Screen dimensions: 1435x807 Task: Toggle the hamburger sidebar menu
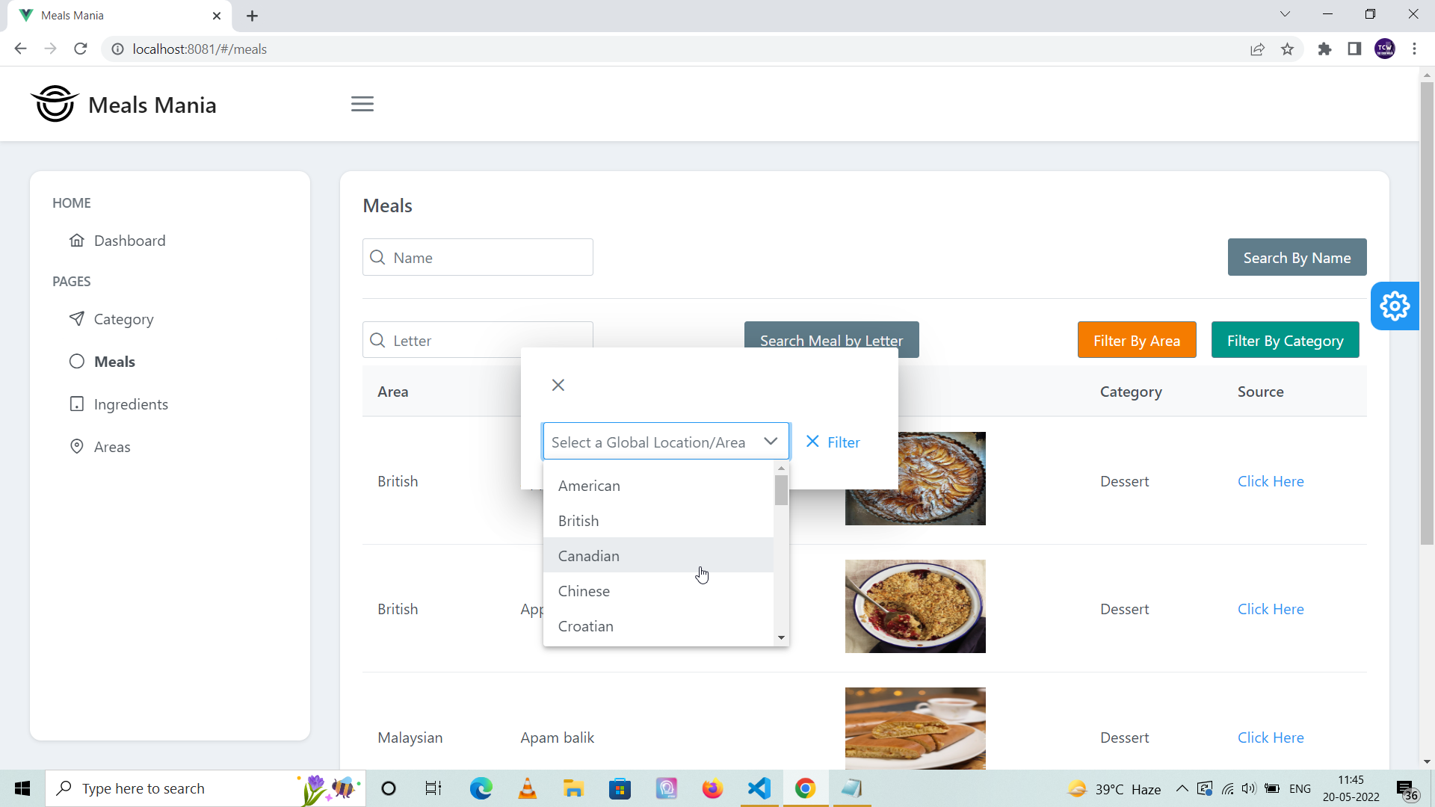[x=362, y=104]
